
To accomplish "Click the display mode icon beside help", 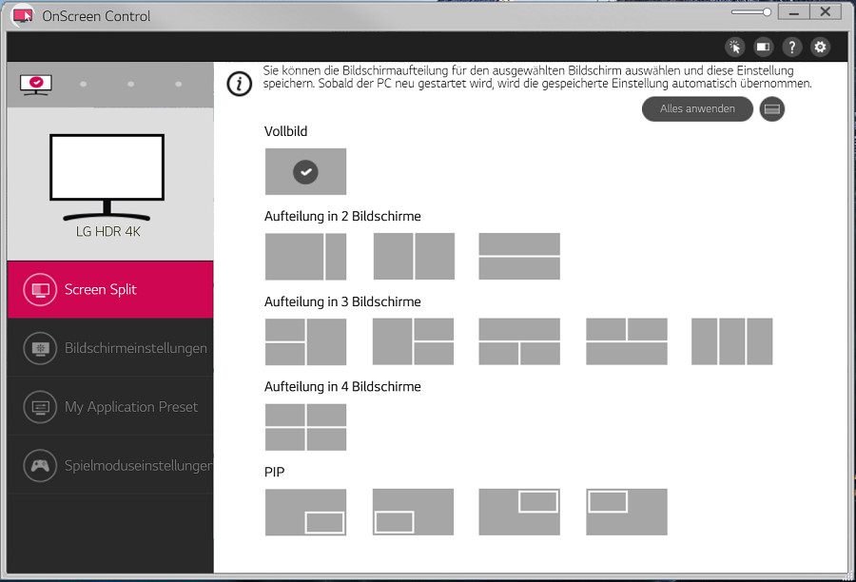I will coord(764,47).
